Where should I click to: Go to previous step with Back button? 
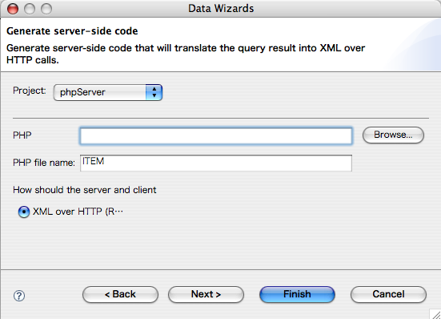point(120,294)
